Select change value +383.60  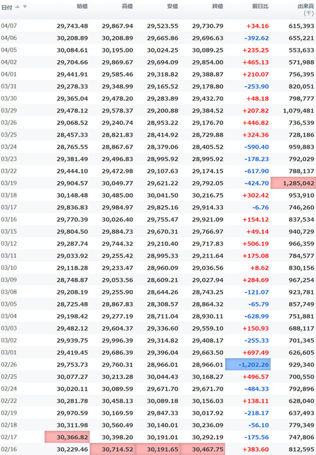click(x=255, y=449)
